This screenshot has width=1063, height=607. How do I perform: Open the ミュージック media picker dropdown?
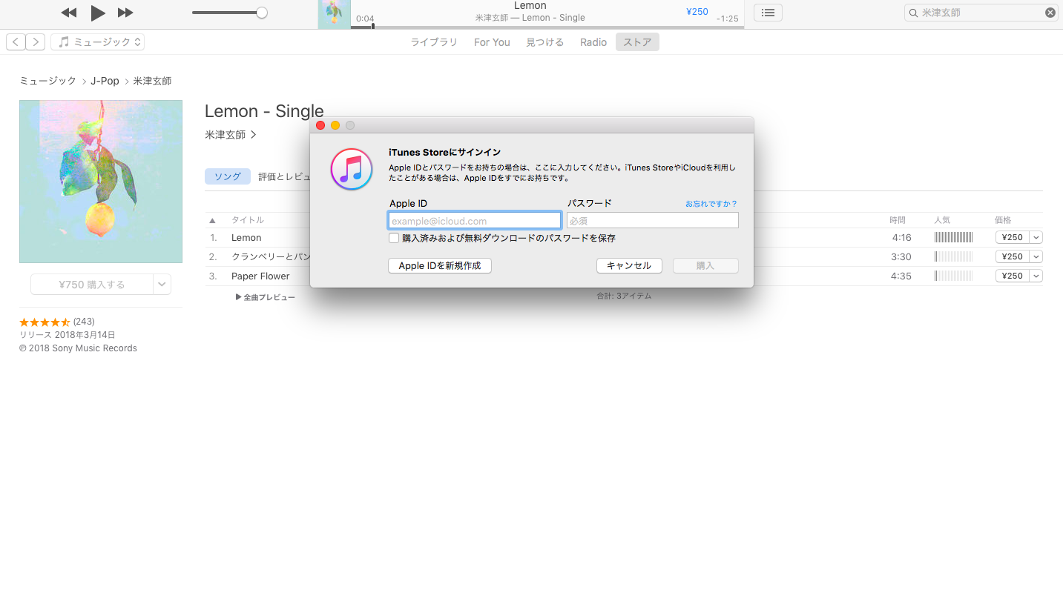(97, 42)
